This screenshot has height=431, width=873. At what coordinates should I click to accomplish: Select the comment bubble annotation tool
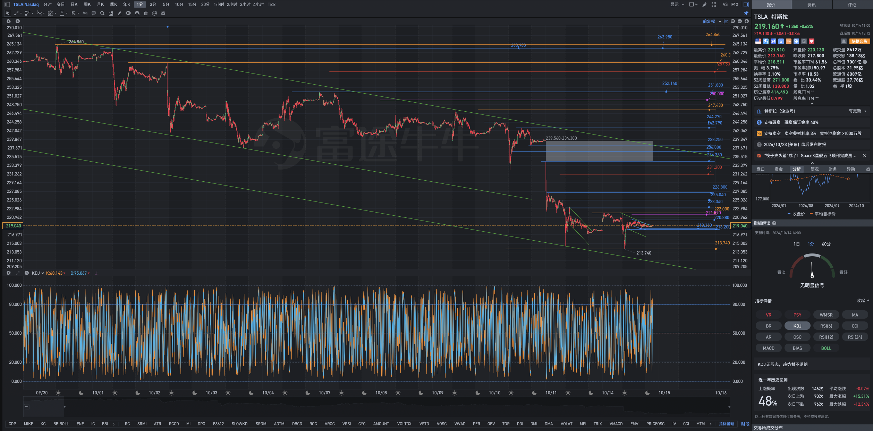coord(94,13)
